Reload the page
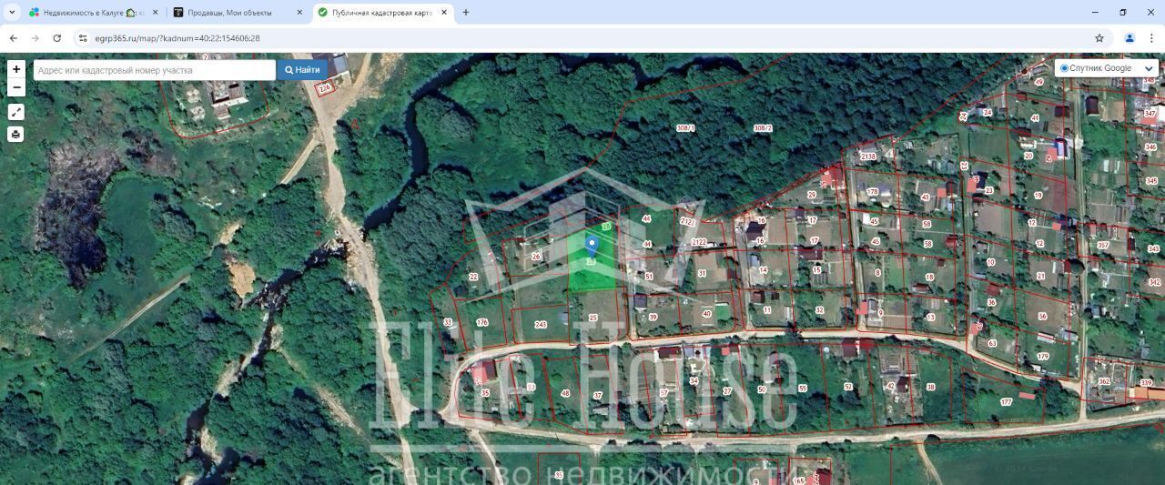The image size is (1165, 485). point(57,38)
